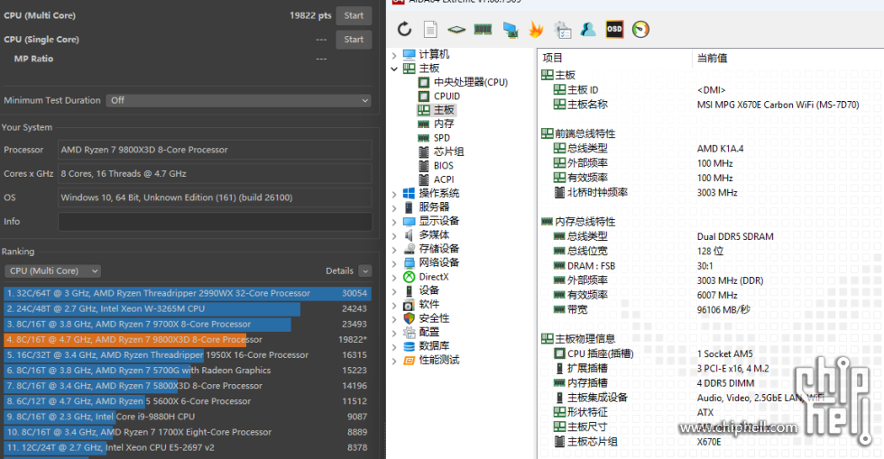The height and width of the screenshot is (459, 884).
Task: Click the AIDA64 refresh toolbar icon
Action: click(404, 30)
